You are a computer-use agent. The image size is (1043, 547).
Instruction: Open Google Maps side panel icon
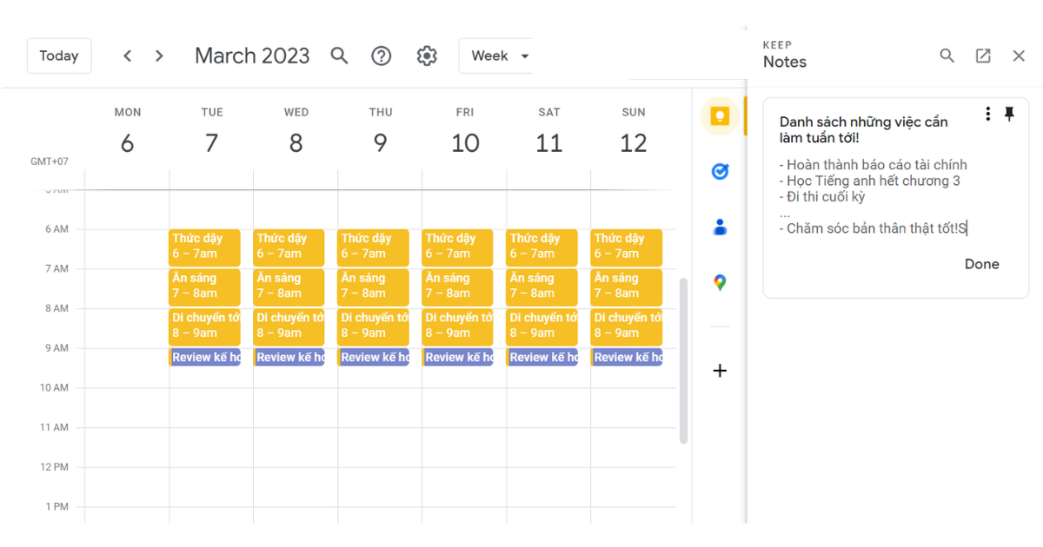click(x=720, y=283)
